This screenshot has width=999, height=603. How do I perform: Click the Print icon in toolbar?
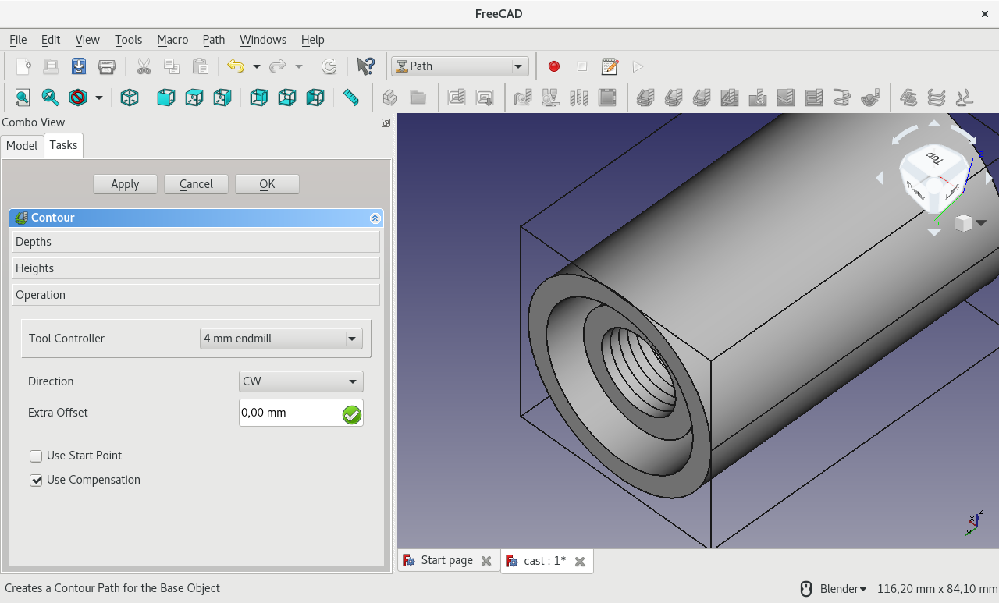click(x=107, y=66)
